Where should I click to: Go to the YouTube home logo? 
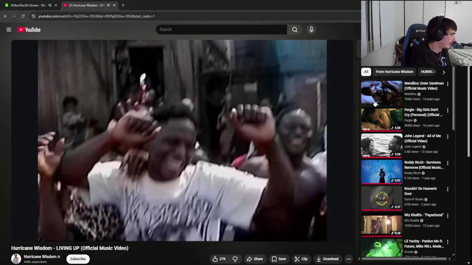click(29, 30)
